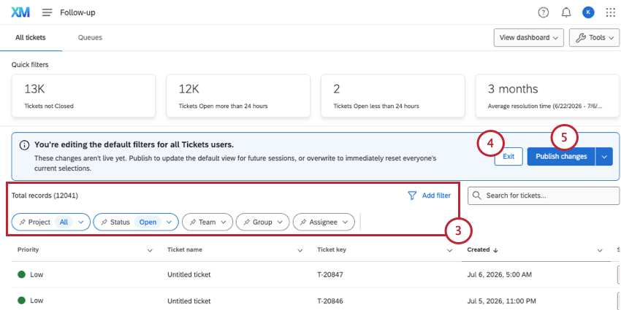
Task: Click Low priority in T-20847 row
Action: click(31, 274)
